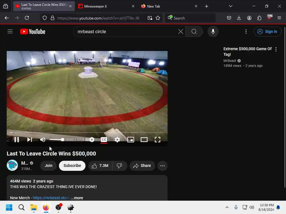Screen dimensions: 286x214
Task: Click the video progress bar
Action: point(87,132)
